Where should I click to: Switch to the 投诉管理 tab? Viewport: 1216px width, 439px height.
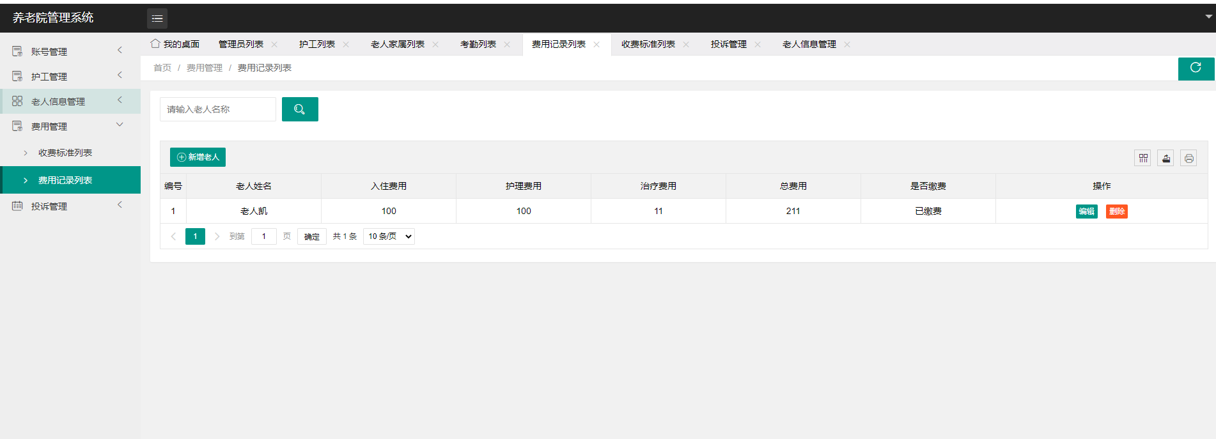729,44
